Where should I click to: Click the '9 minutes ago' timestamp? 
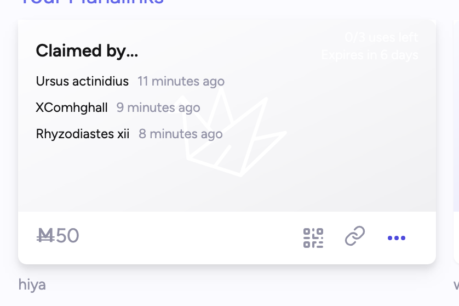[x=158, y=107]
